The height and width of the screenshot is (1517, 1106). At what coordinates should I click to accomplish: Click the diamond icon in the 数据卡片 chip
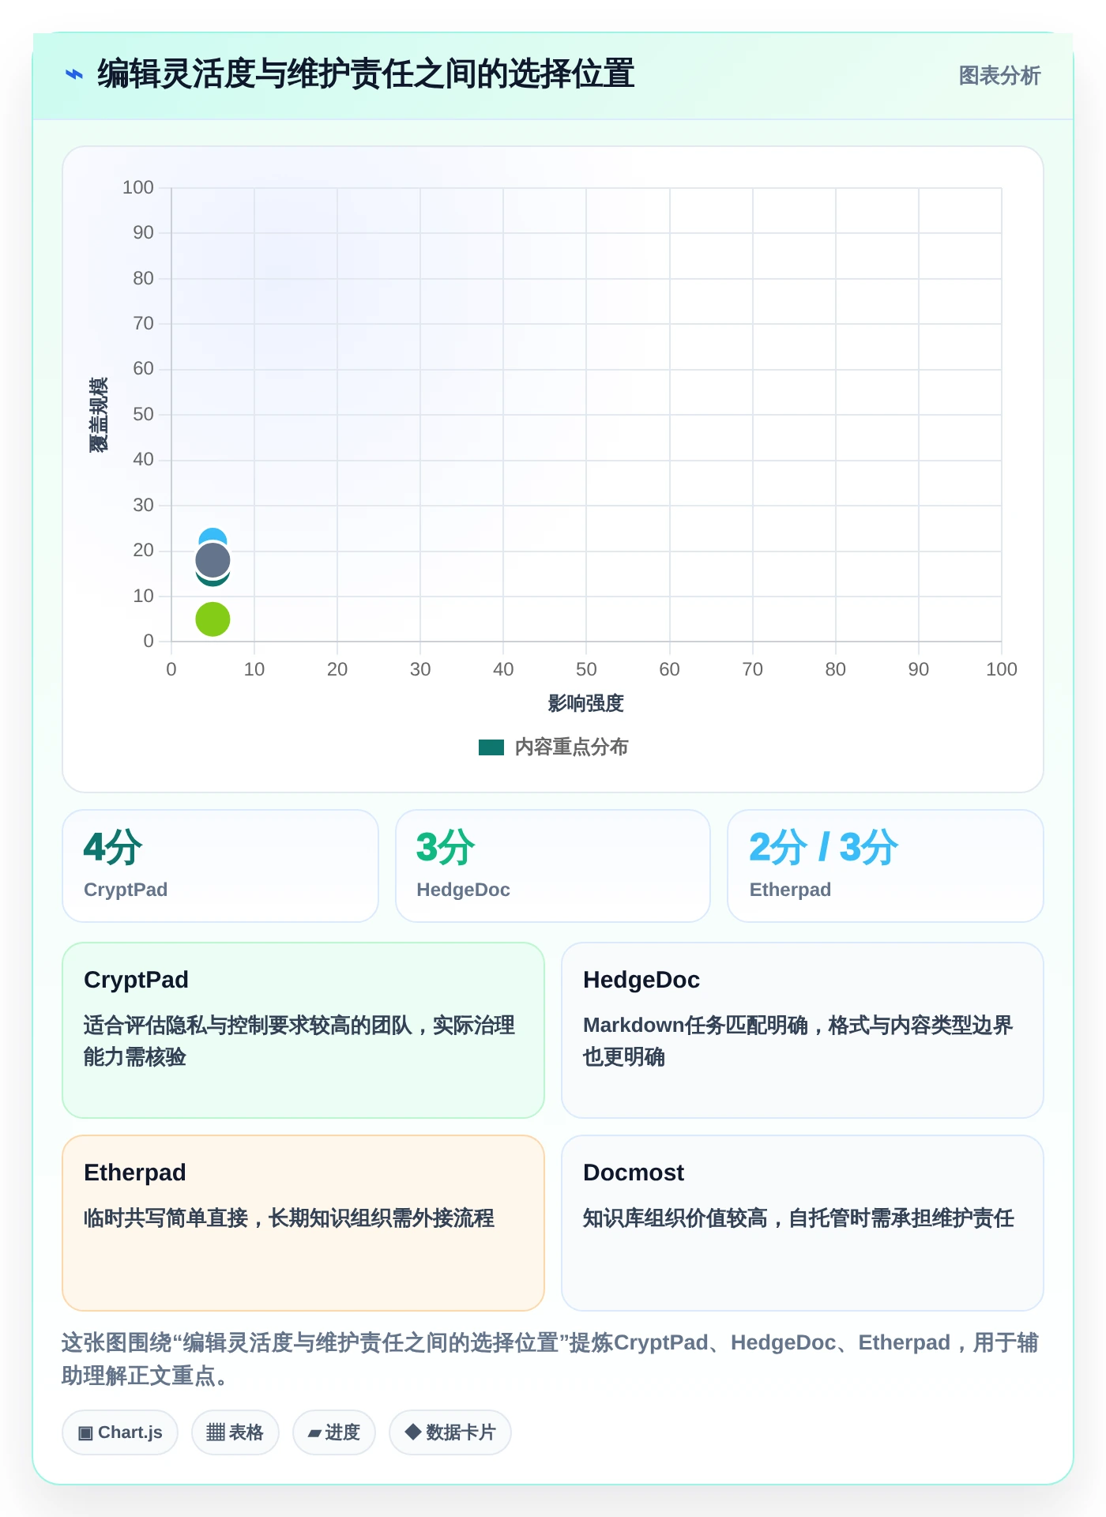412,1432
